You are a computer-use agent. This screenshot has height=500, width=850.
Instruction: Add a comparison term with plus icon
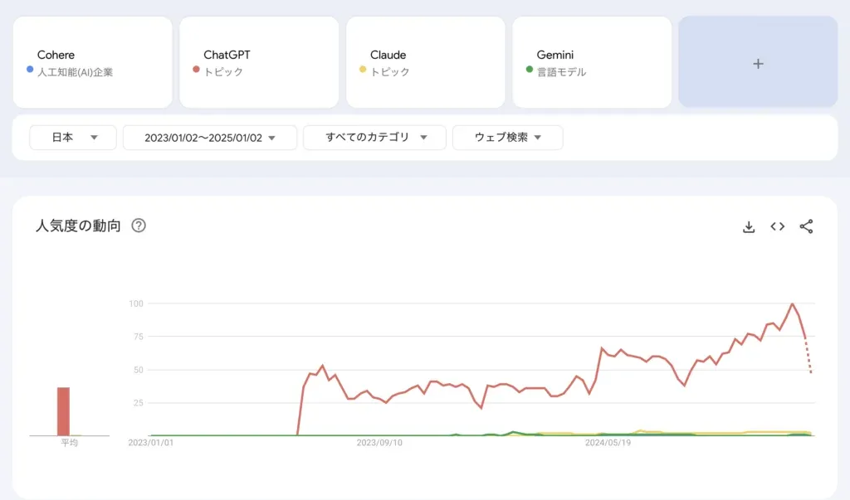pyautogui.click(x=757, y=63)
